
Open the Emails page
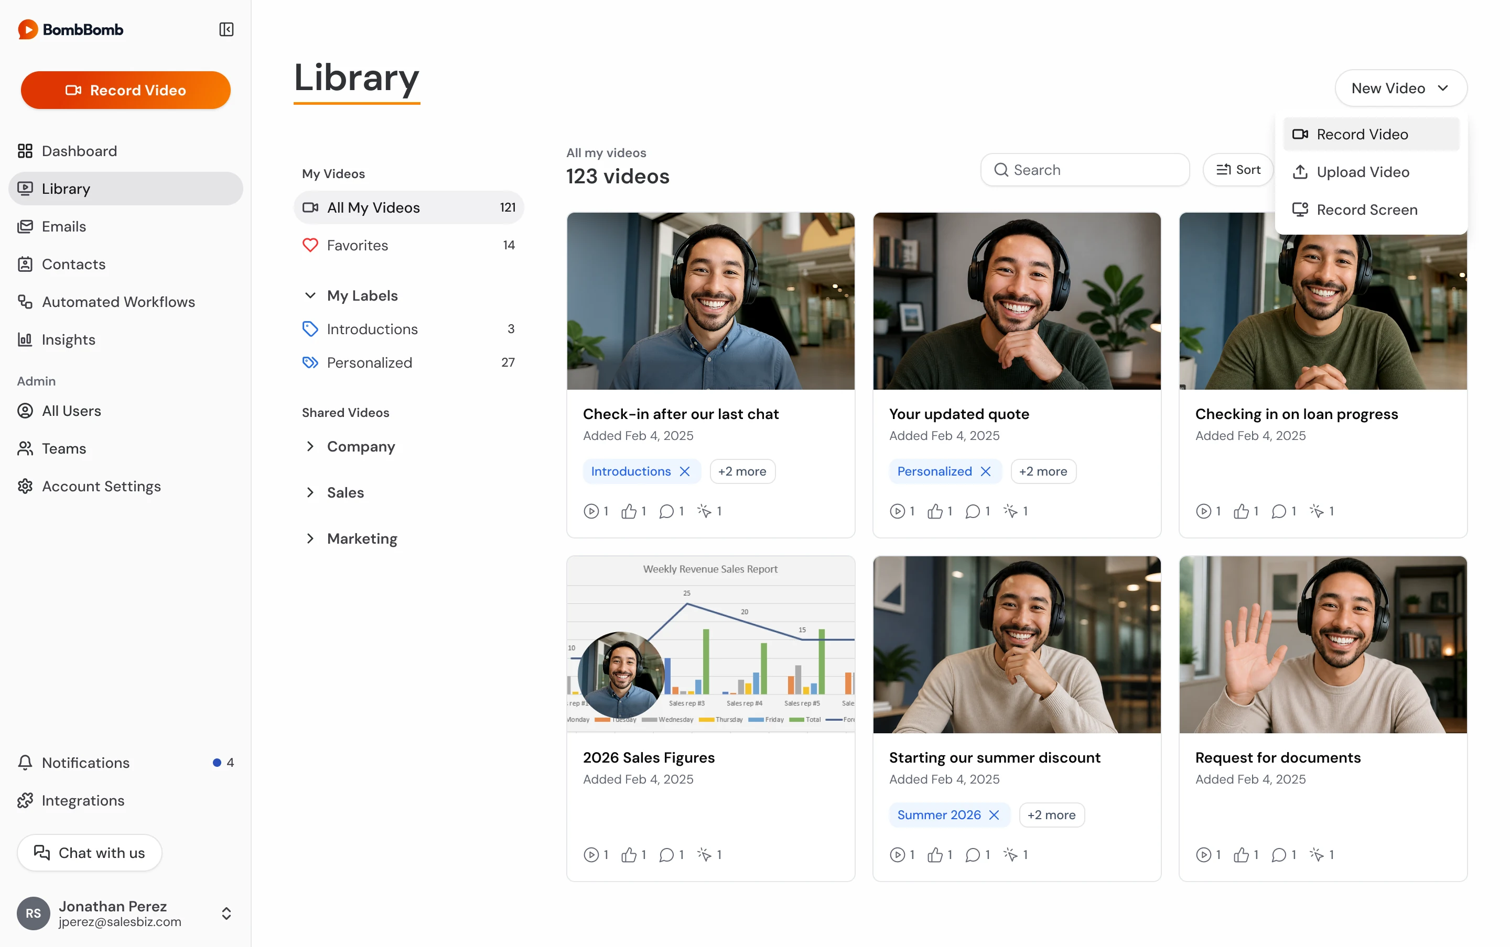coord(125,227)
